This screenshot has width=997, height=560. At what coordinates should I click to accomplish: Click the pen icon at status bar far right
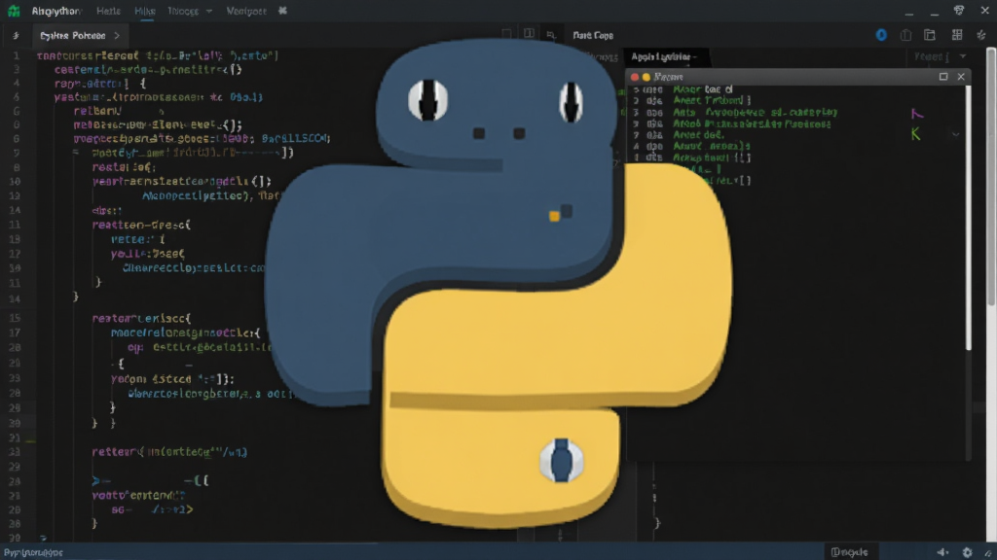989,553
